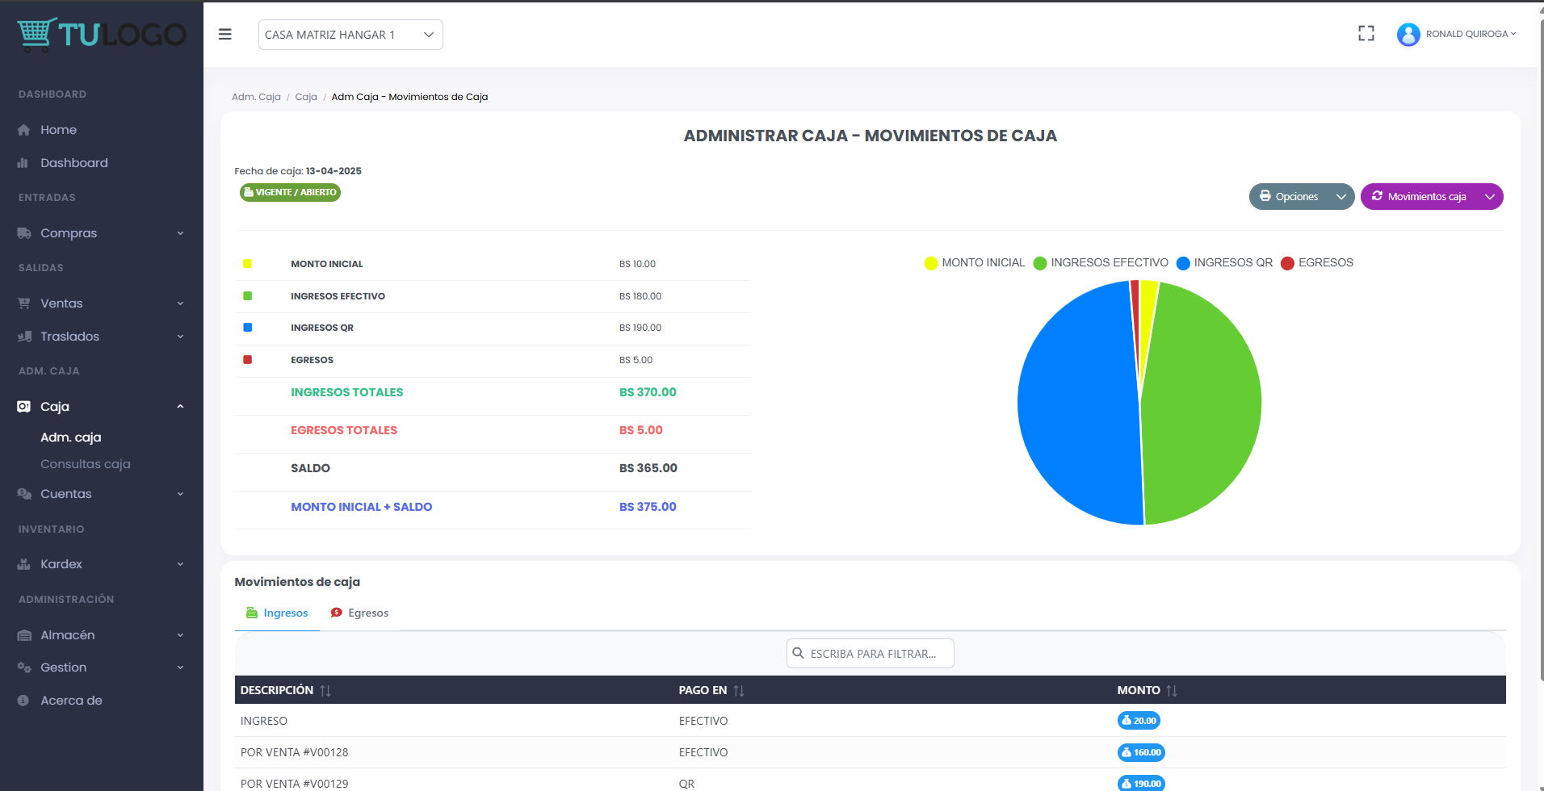1544x791 pixels.
Task: Click the user avatar icon
Action: pos(1408,34)
